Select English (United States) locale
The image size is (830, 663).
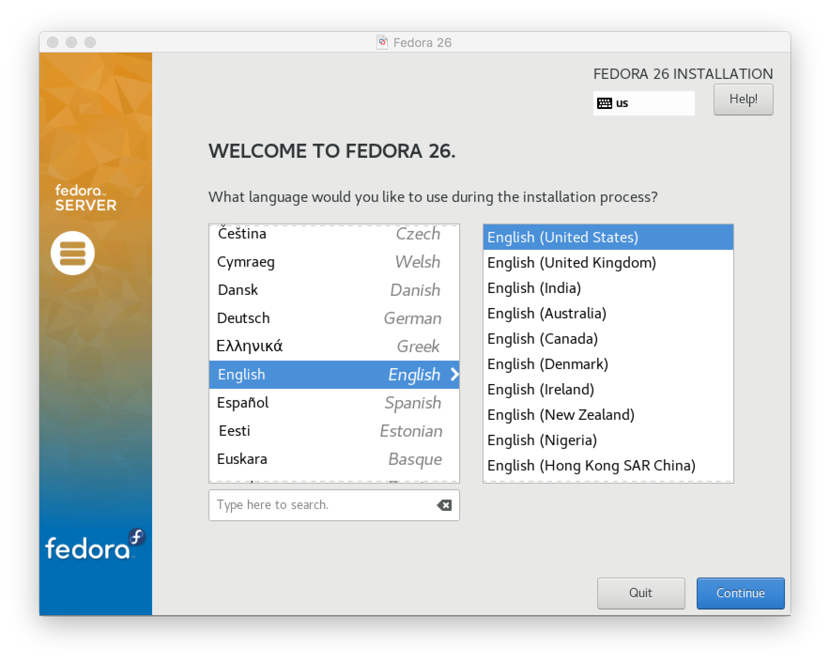608,237
